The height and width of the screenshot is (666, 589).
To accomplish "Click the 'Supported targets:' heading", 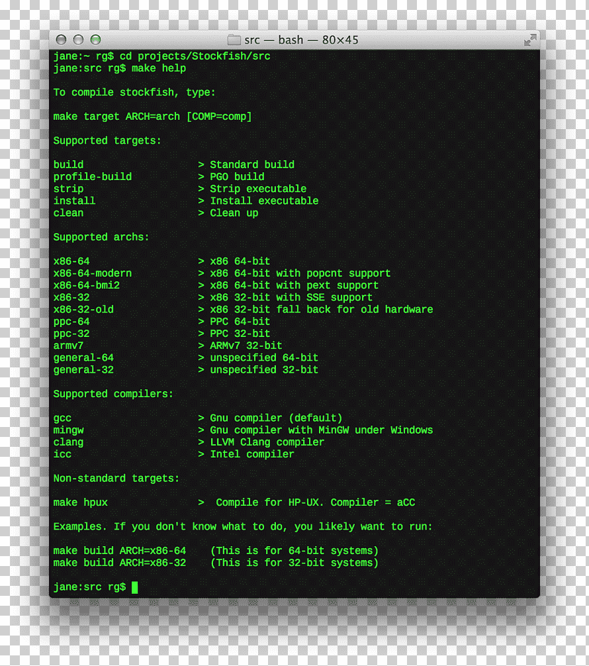I will coord(107,140).
